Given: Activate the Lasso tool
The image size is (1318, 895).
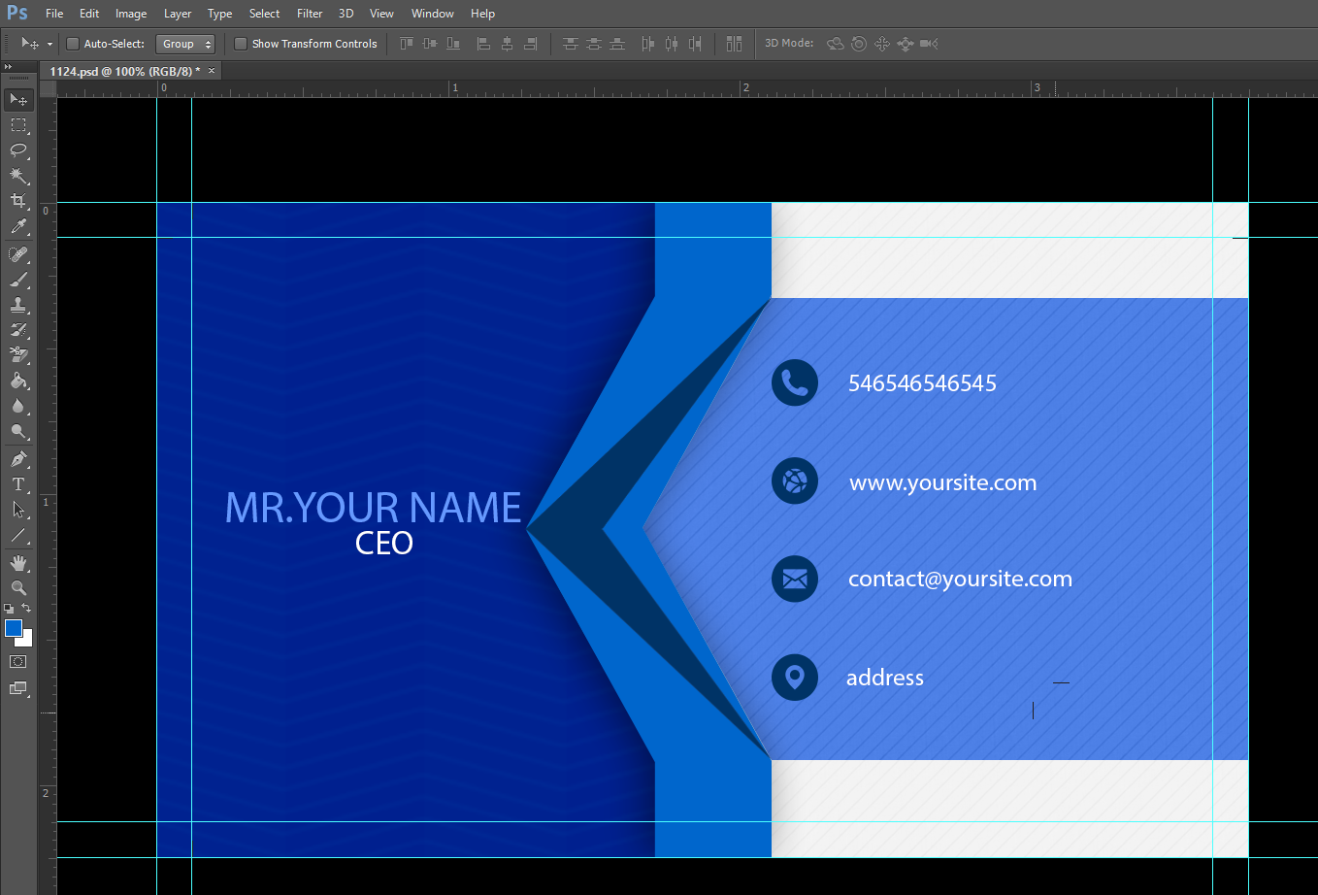Looking at the screenshot, I should (x=18, y=150).
